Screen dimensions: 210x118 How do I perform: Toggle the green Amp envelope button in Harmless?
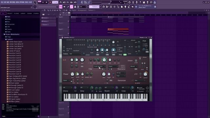pyautogui.click(x=125, y=55)
